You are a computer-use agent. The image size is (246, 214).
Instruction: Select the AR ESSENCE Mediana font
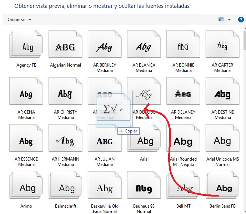pyautogui.click(x=26, y=141)
